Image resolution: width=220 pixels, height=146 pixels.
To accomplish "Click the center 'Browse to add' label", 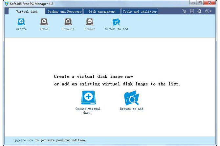I will [x=131, y=109].
